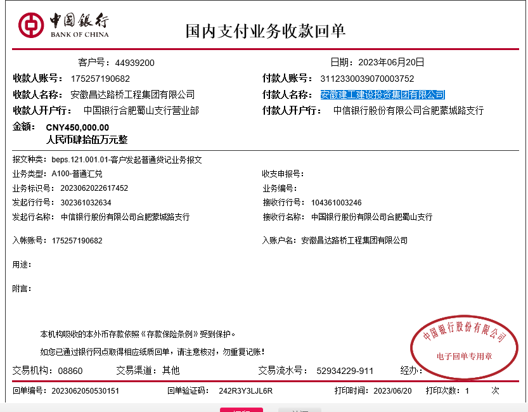Click the transaction serial number 52934229-911

345,371
